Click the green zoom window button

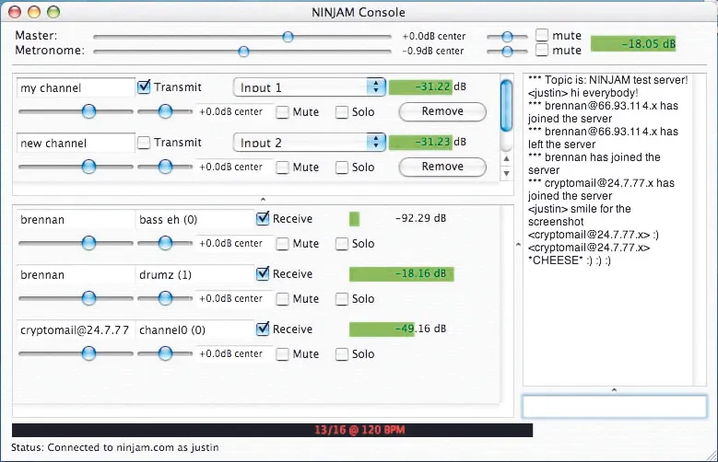tap(53, 12)
